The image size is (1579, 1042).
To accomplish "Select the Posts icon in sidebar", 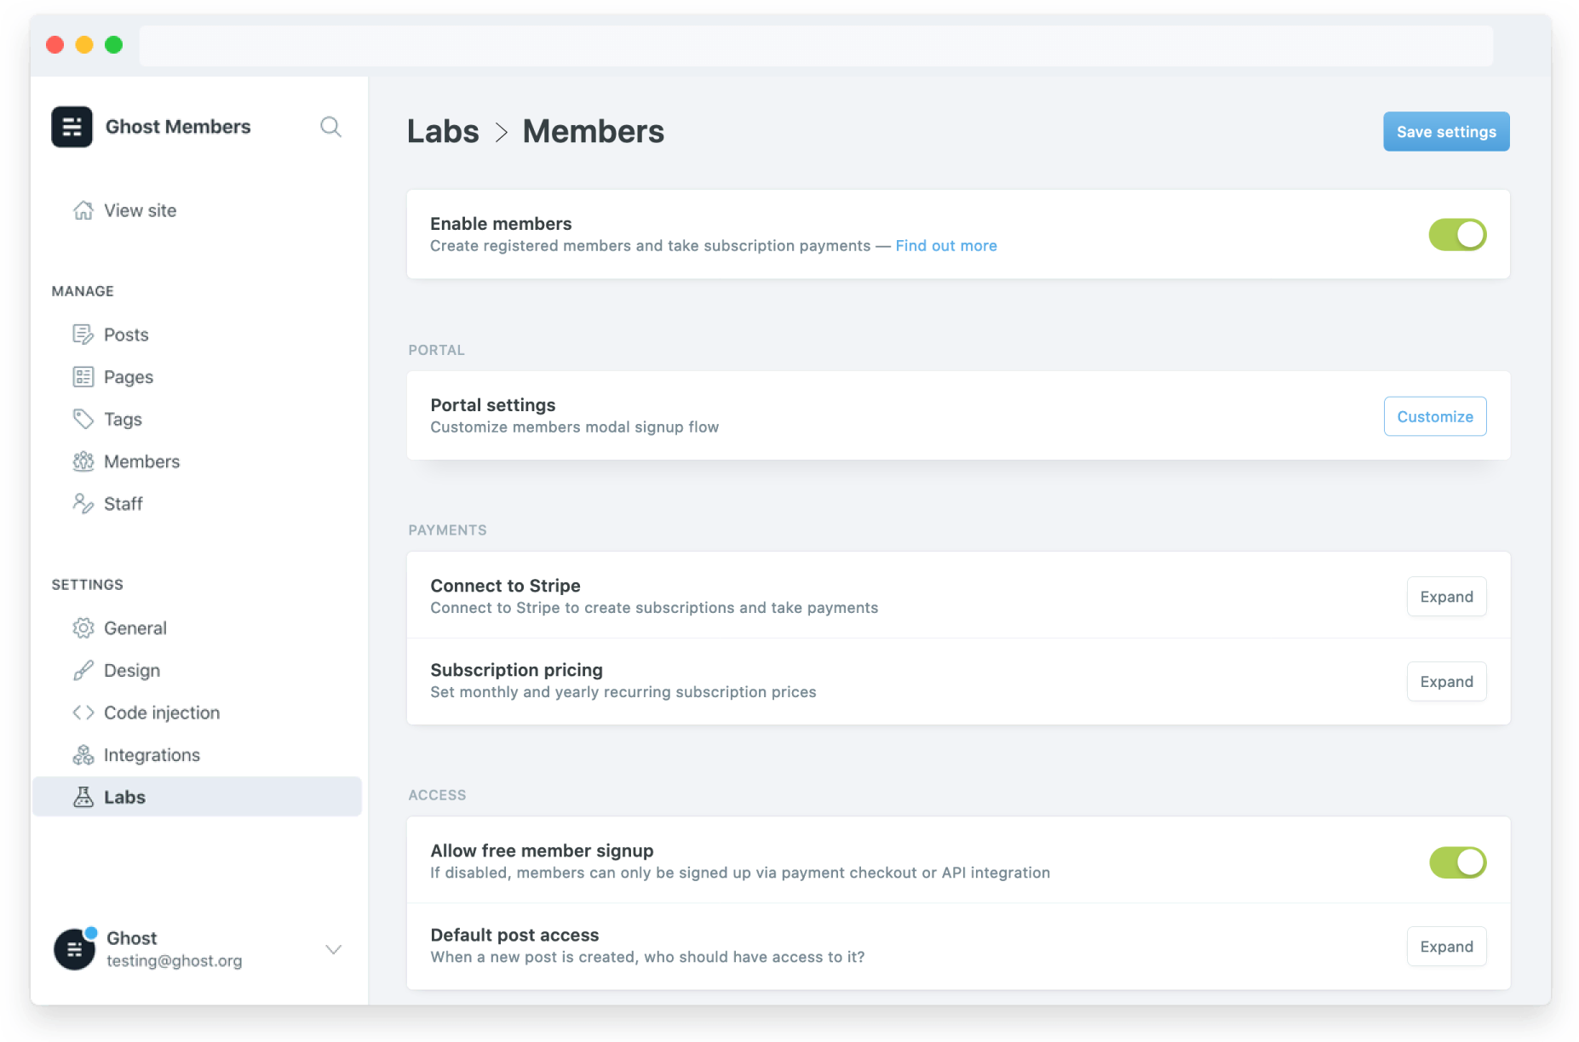I will 83,334.
